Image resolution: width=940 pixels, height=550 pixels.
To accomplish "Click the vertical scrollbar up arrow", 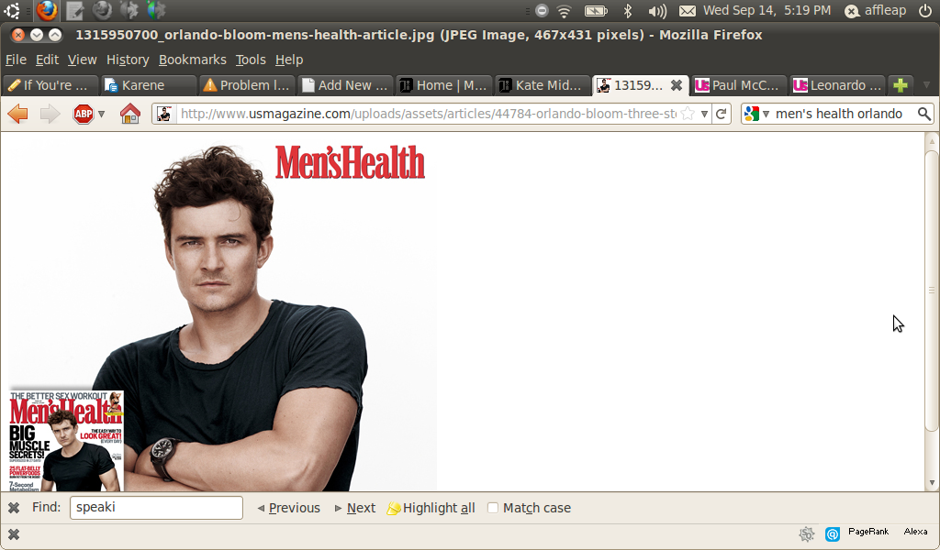I will click(x=931, y=141).
